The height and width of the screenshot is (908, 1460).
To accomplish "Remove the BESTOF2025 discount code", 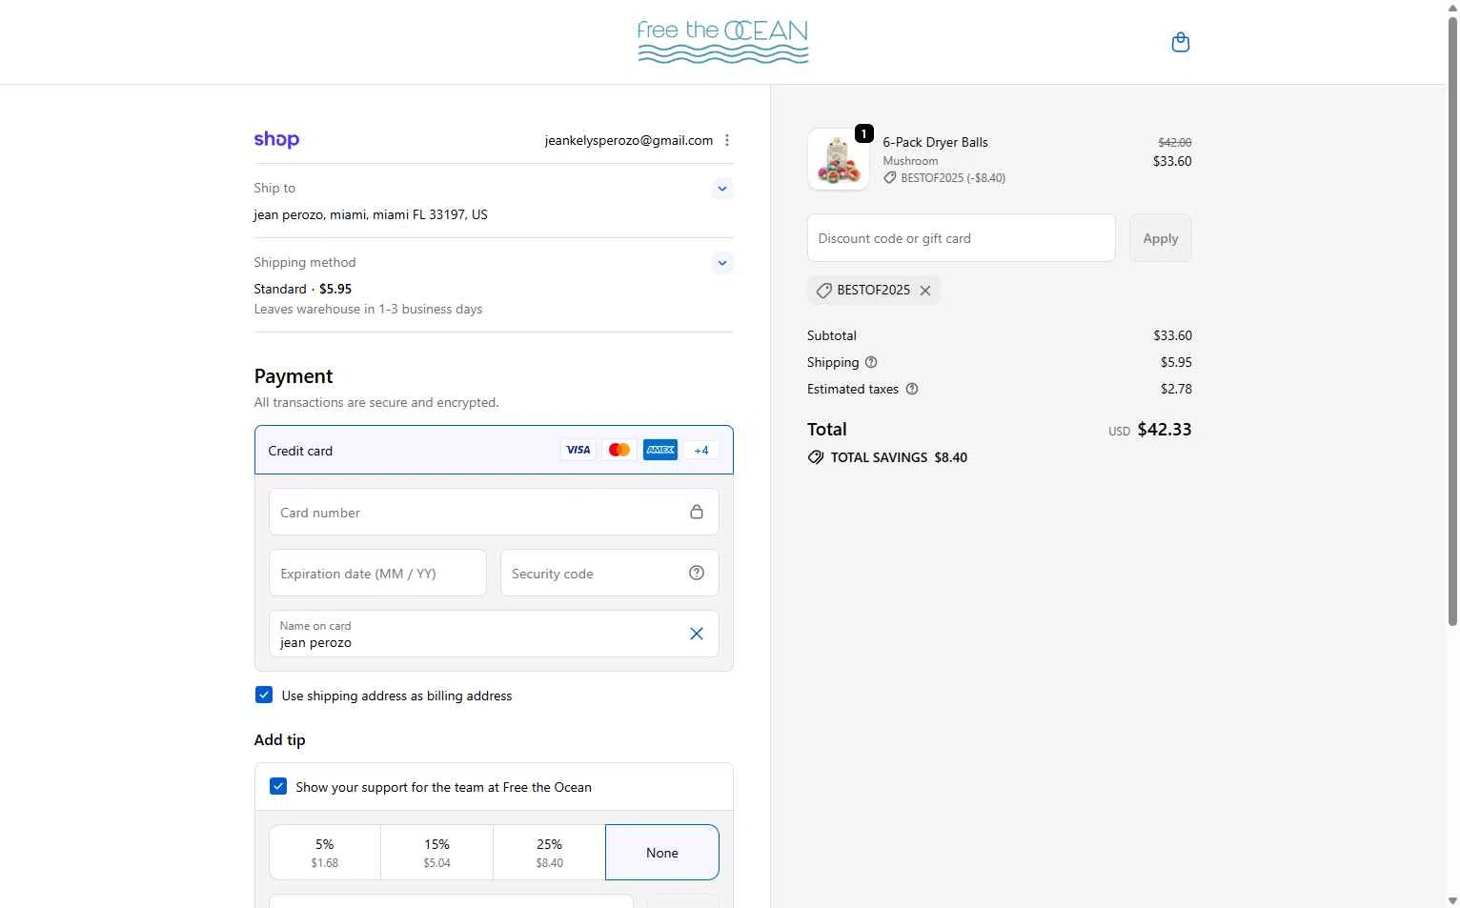I will pos(925,291).
